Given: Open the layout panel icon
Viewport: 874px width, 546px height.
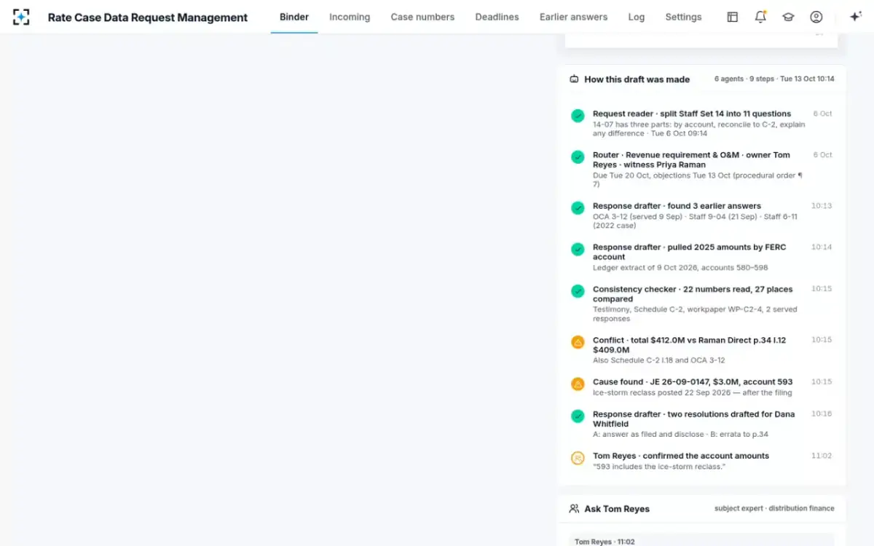Looking at the screenshot, I should (x=733, y=17).
